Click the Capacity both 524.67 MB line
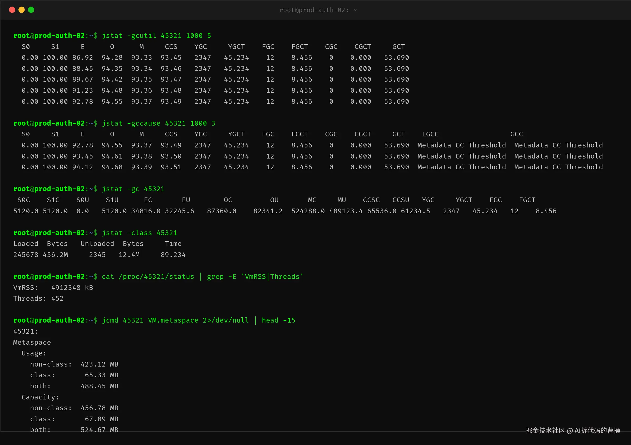Screen dimensions: 631x445 tap(74, 430)
